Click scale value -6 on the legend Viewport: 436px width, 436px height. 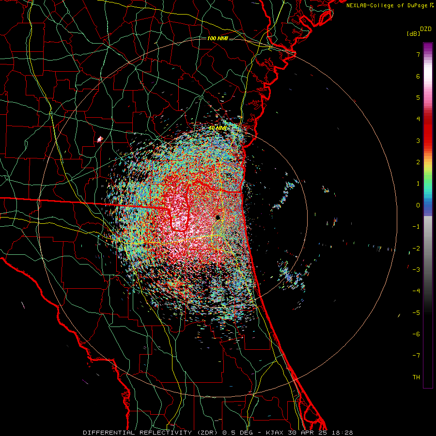click(x=416, y=334)
